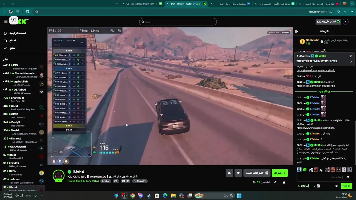Open chat settings gear icon
Screen dimensions: 356x200
(x=336, y=186)
